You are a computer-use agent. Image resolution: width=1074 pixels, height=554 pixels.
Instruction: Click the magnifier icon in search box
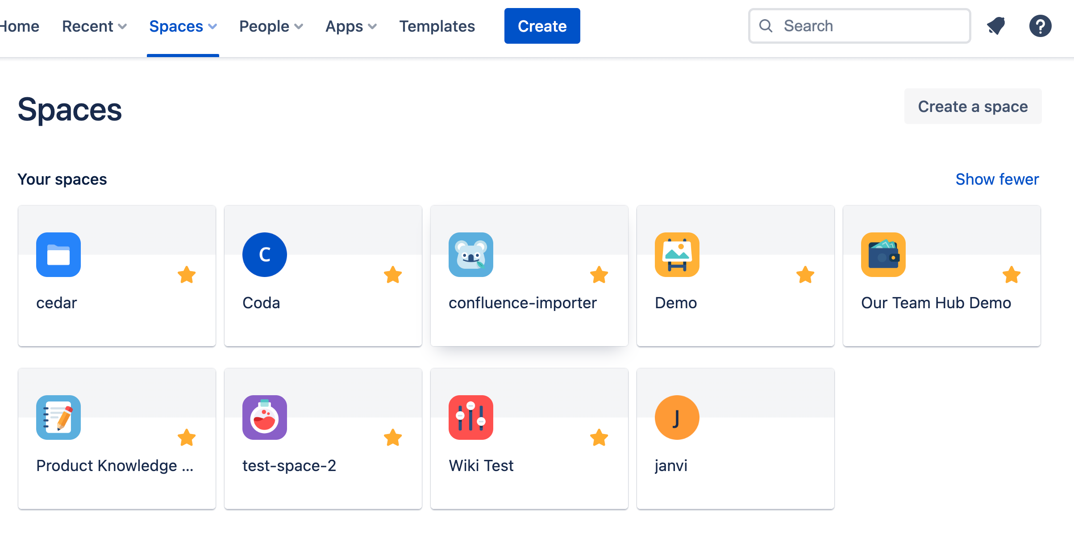(x=766, y=26)
